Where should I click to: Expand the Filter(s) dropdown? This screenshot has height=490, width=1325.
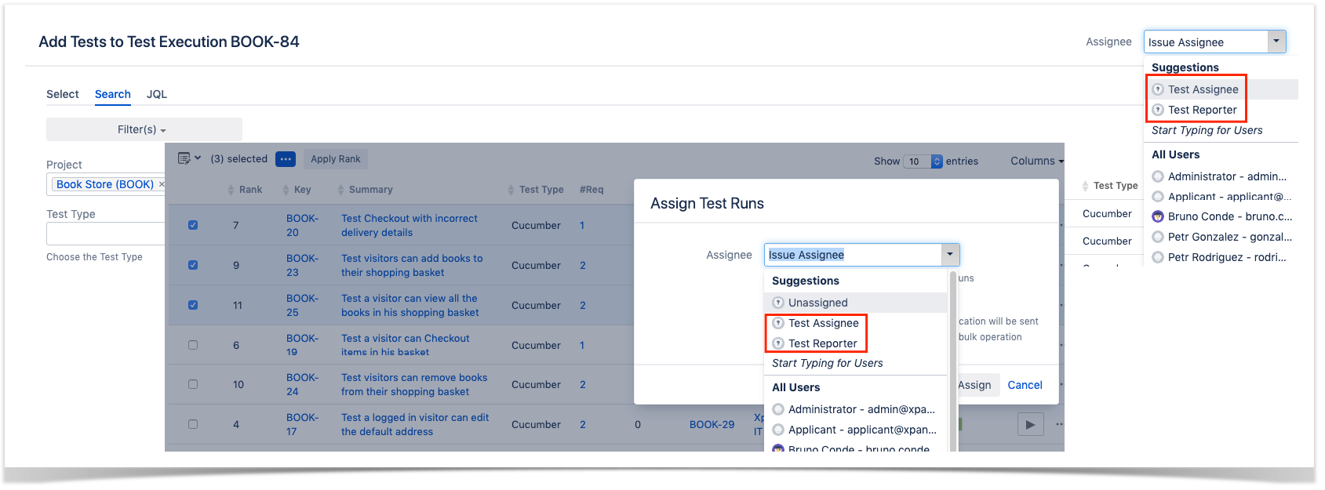(144, 129)
